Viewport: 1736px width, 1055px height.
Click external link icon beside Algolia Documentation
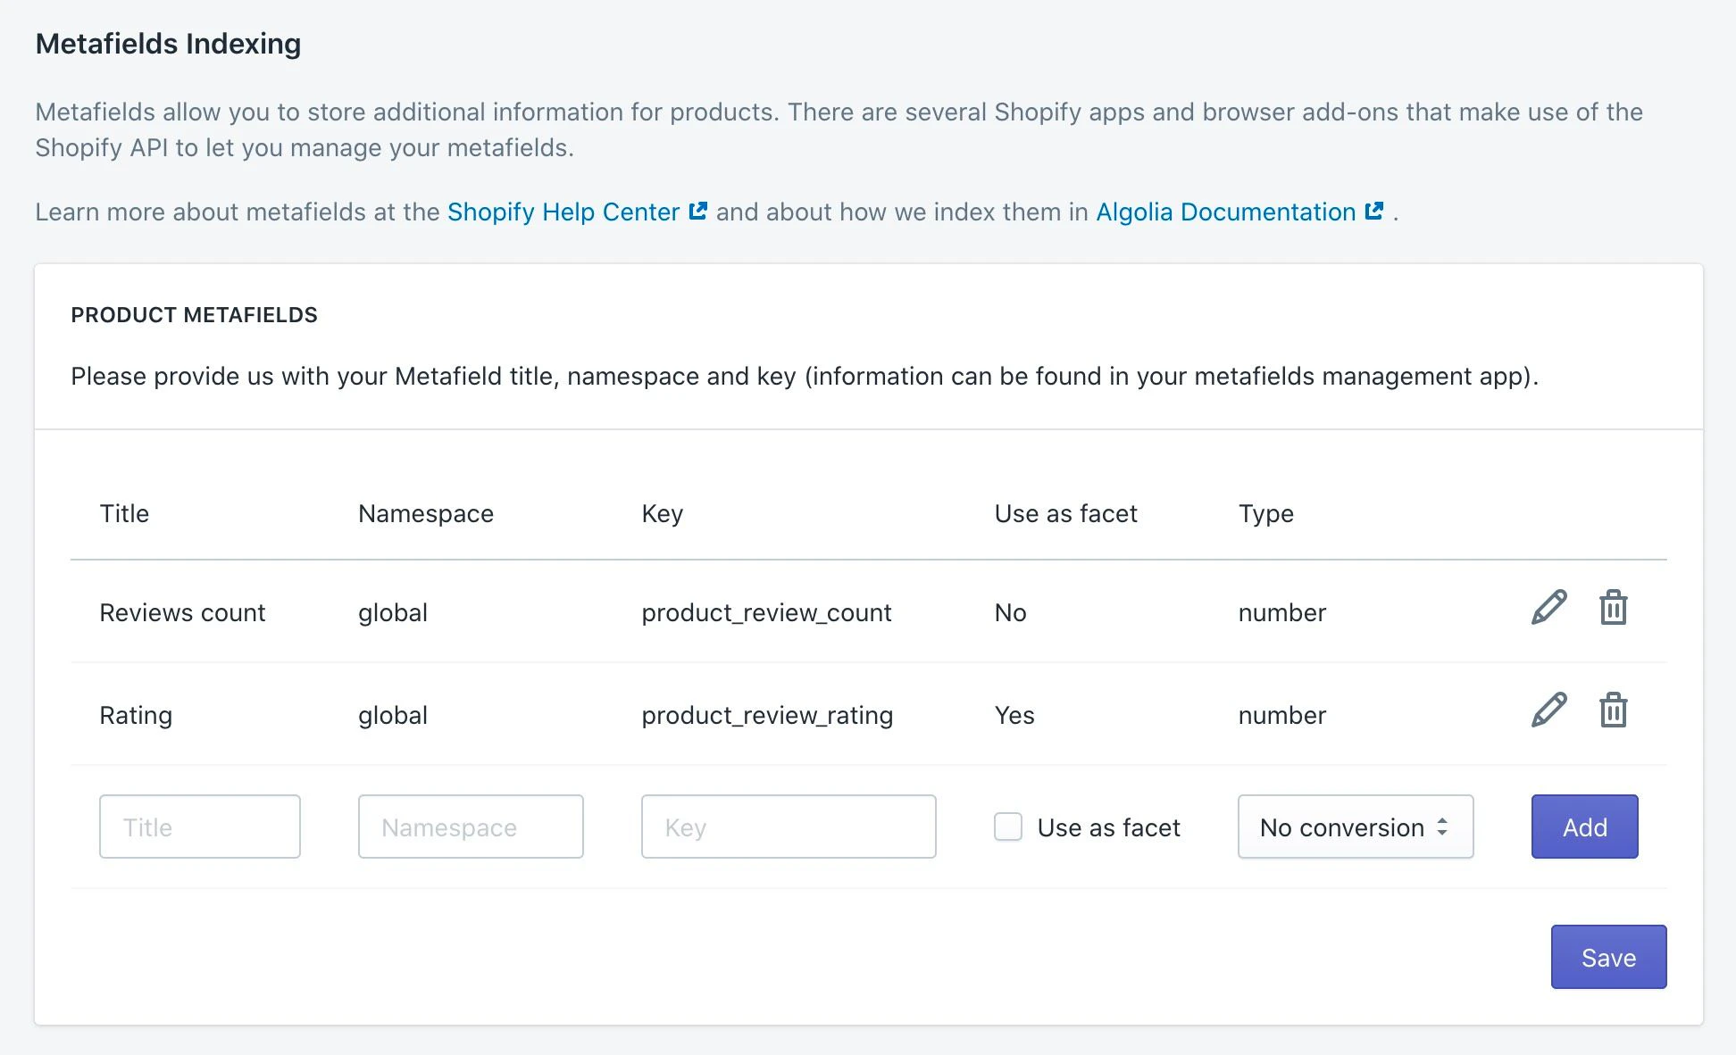click(1373, 211)
